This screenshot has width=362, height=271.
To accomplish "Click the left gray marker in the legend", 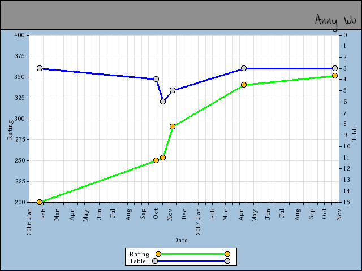I will click(155, 261).
